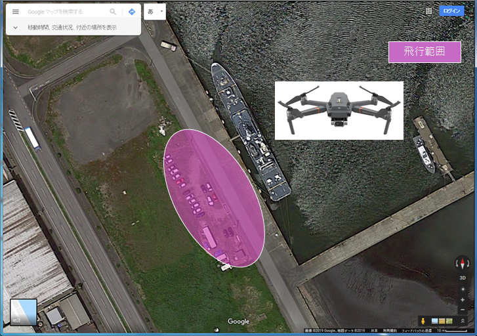Show your location on the map

point(463,289)
